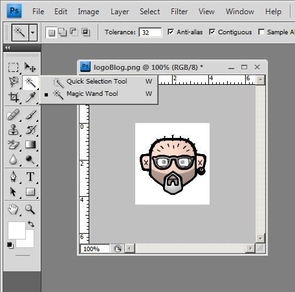This screenshot has height=292, width=295.
Task: Open the Window menu
Action: 240,12
